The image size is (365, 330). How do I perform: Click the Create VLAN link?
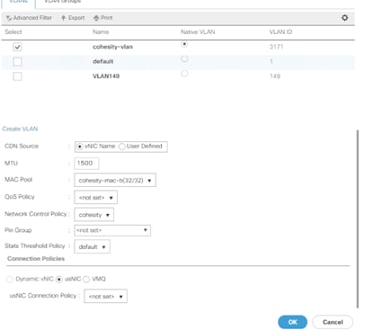pyautogui.click(x=20, y=129)
